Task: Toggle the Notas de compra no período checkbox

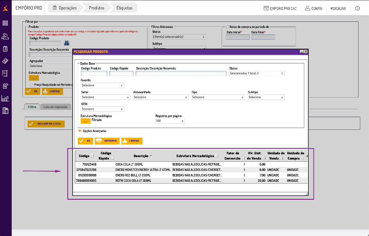Action: [x=227, y=27]
